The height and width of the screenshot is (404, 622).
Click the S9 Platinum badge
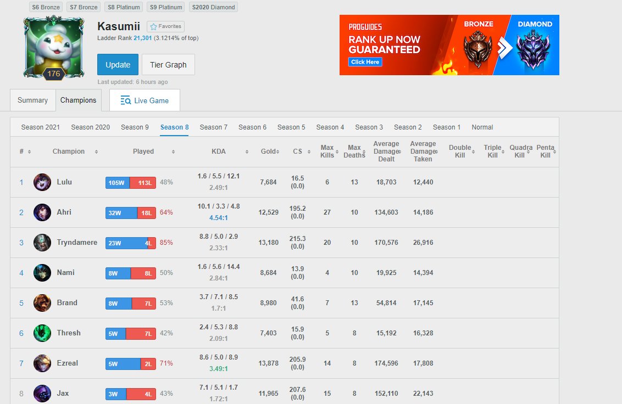166,7
